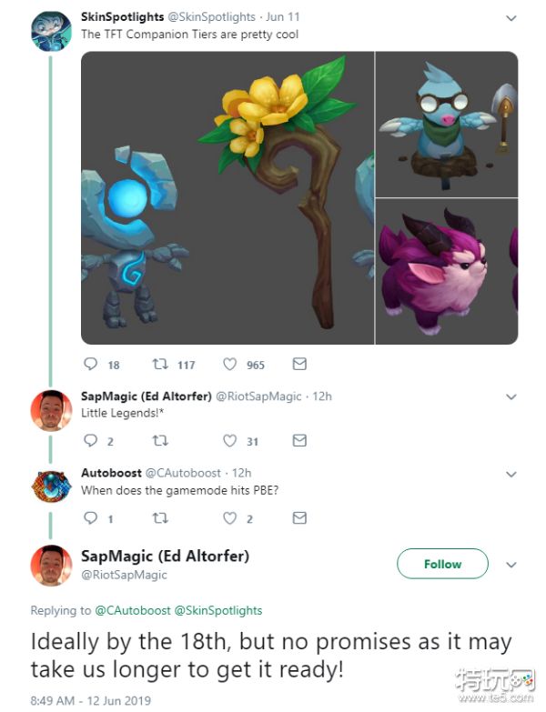Retweet Autoboost's gamemode PBE tweet

point(160,518)
